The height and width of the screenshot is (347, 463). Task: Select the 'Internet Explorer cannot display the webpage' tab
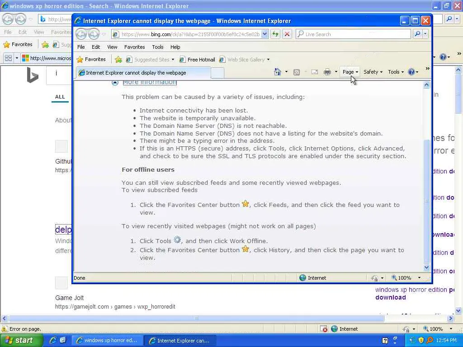(x=143, y=73)
